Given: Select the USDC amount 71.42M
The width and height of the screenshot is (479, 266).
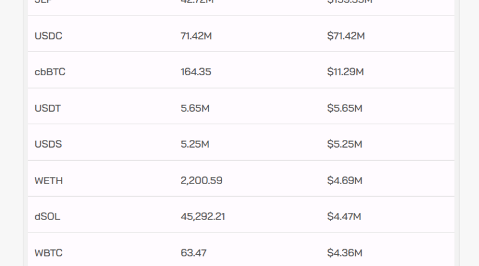Looking at the screenshot, I should pos(196,36).
